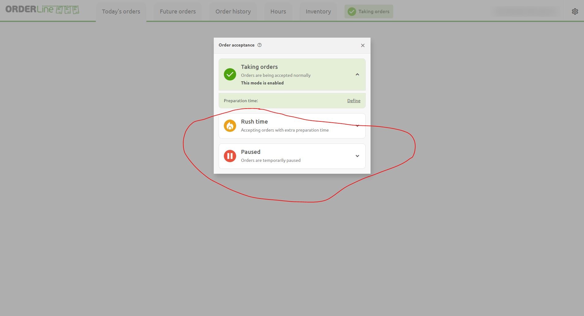This screenshot has width=584, height=316.
Task: Open the Future orders tab
Action: pos(178,12)
